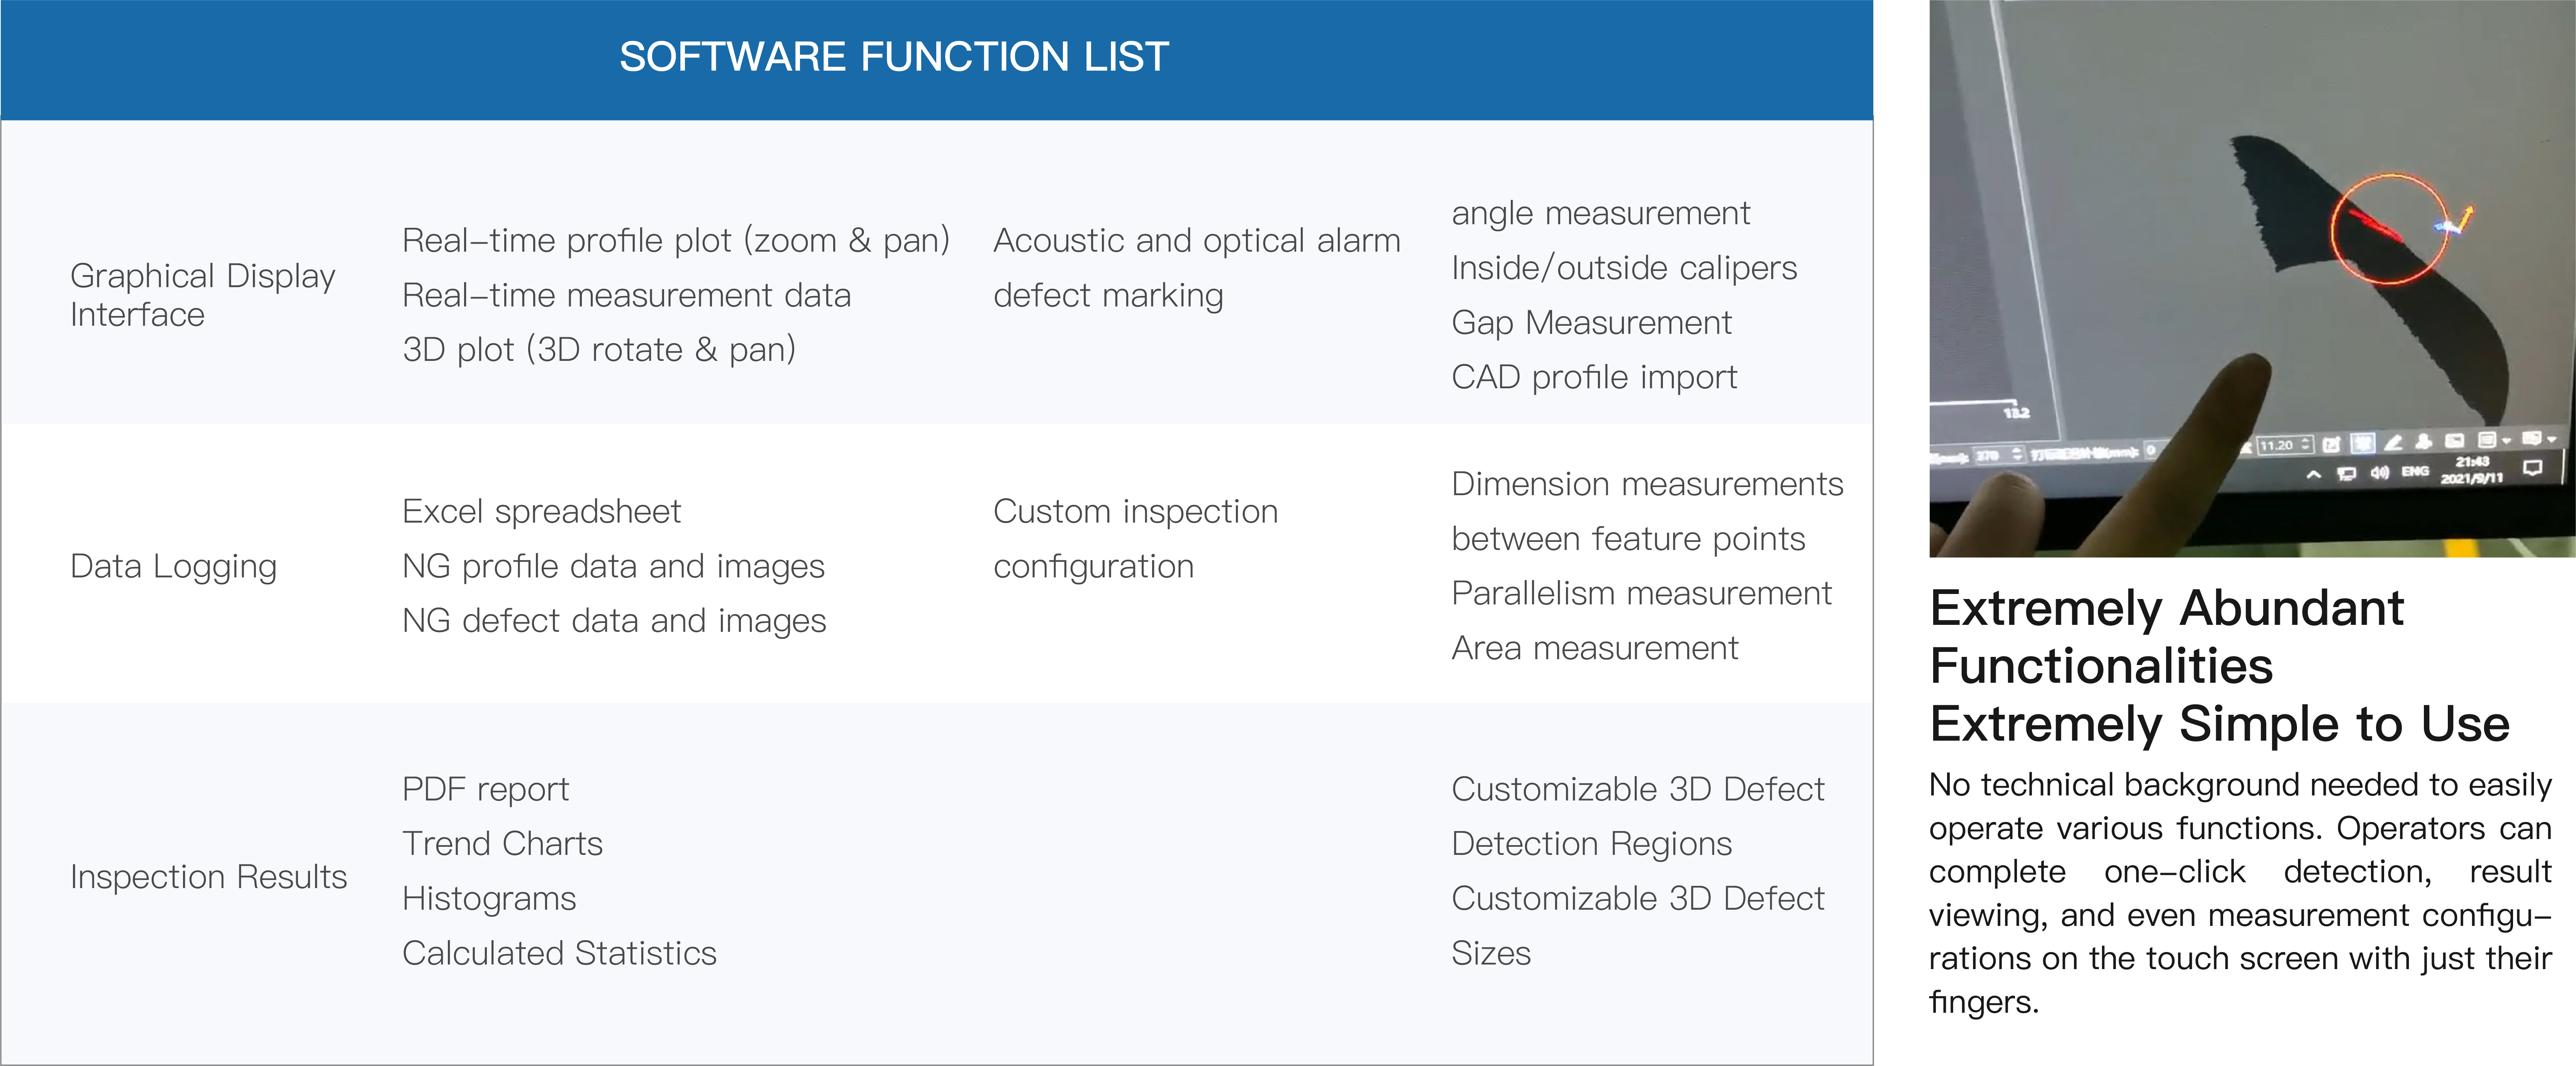Click the red circle defect marker
The height and width of the screenshot is (1066, 2576).
pyautogui.click(x=2390, y=230)
